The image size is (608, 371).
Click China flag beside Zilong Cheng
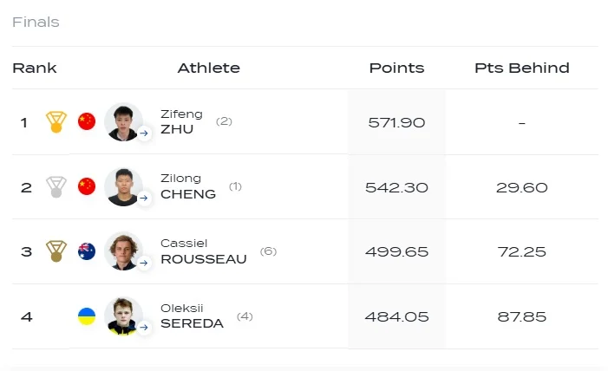tap(86, 186)
